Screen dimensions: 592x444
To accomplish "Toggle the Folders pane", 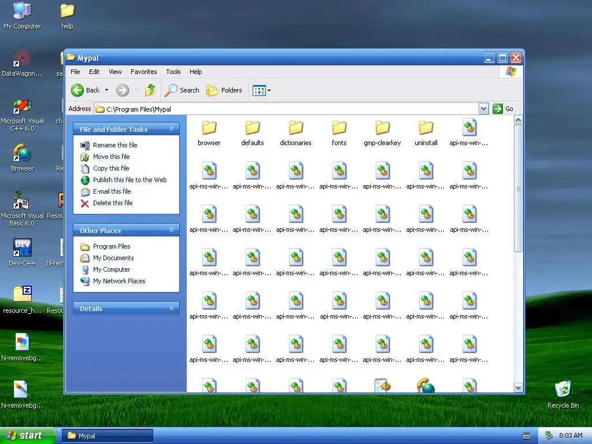I will point(224,90).
